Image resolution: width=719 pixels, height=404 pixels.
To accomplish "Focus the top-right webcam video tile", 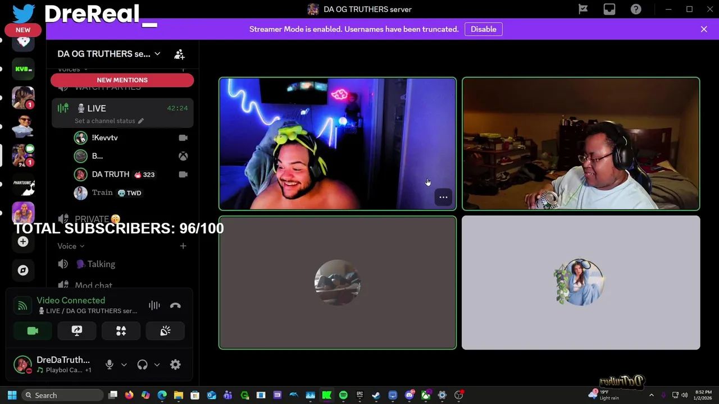I will [x=581, y=144].
